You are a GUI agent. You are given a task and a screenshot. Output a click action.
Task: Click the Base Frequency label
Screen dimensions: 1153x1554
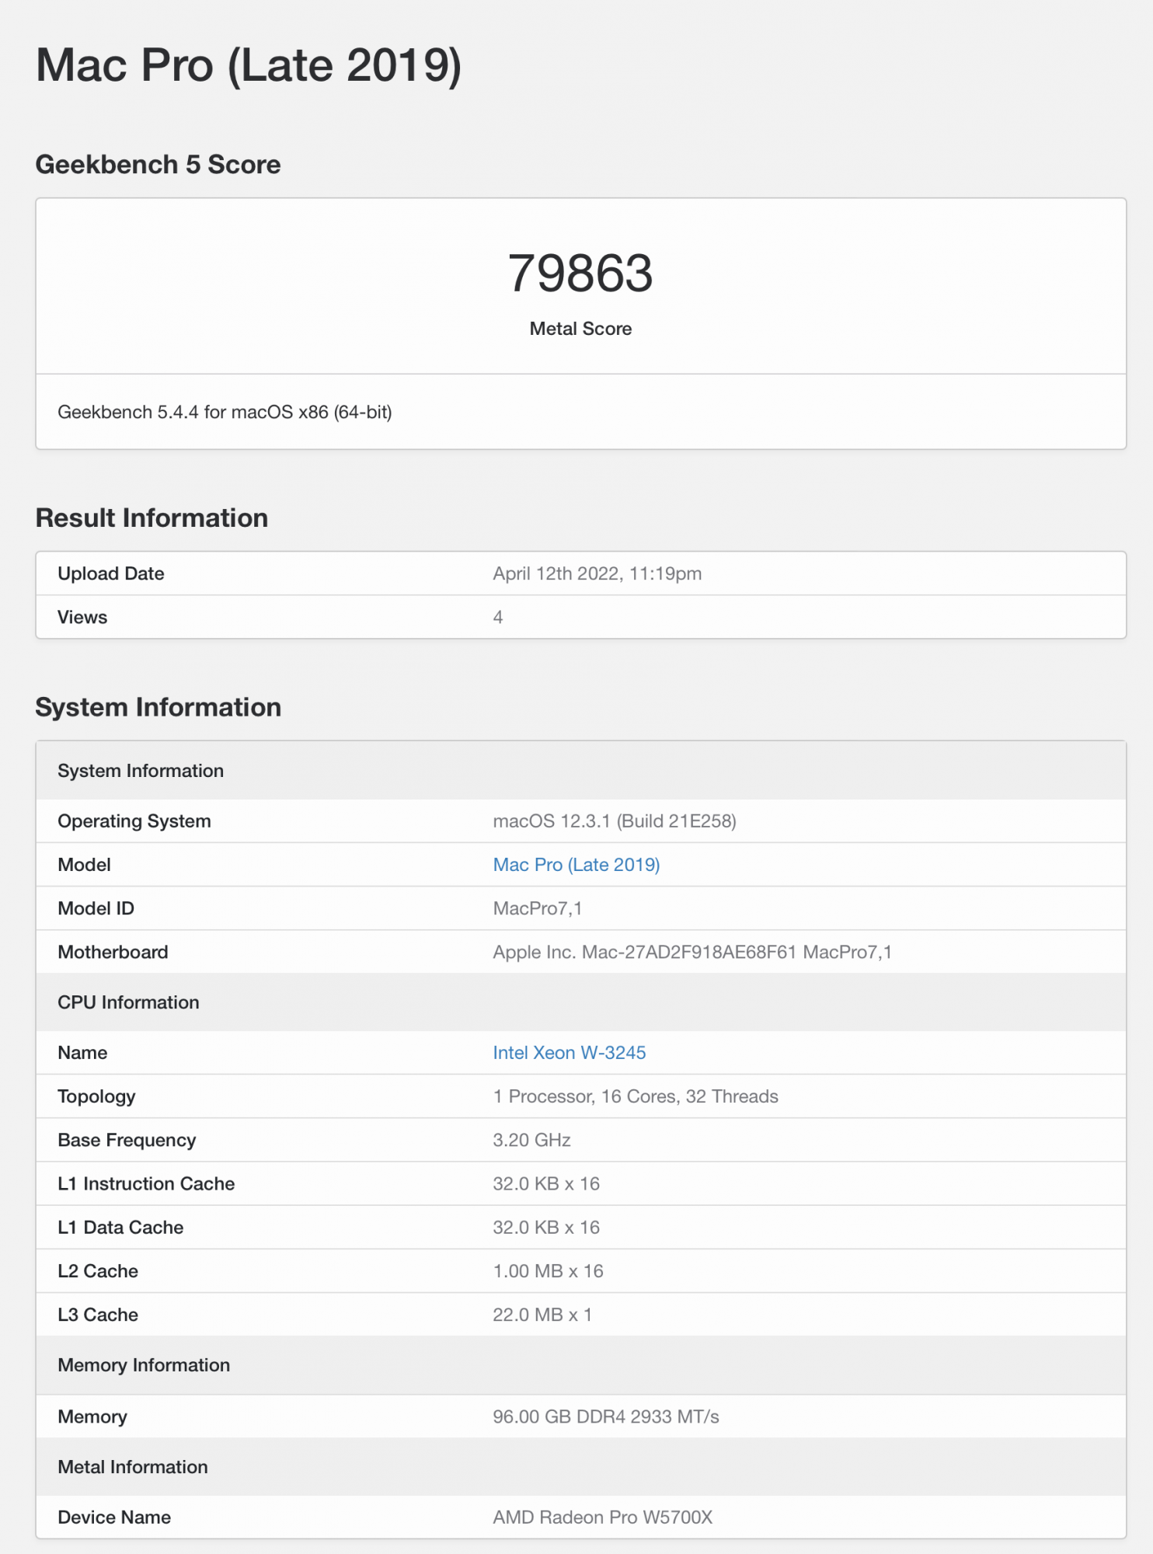[127, 1140]
